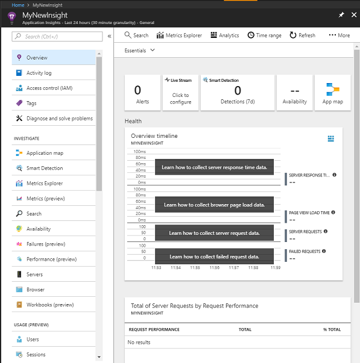360x363 pixels.
Task: Click the Availability globe icon in sidebar
Action: [x=19, y=229]
